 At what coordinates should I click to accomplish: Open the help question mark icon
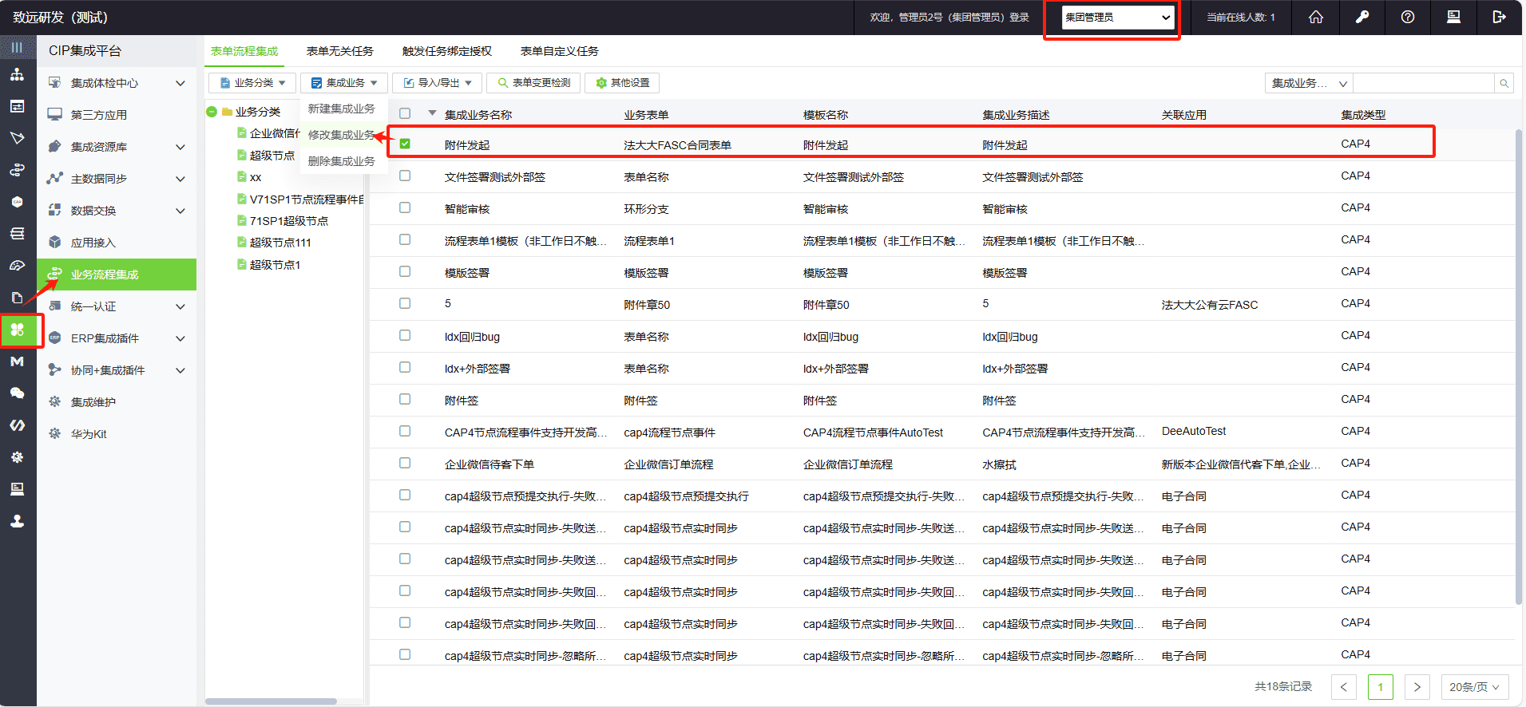(1408, 17)
